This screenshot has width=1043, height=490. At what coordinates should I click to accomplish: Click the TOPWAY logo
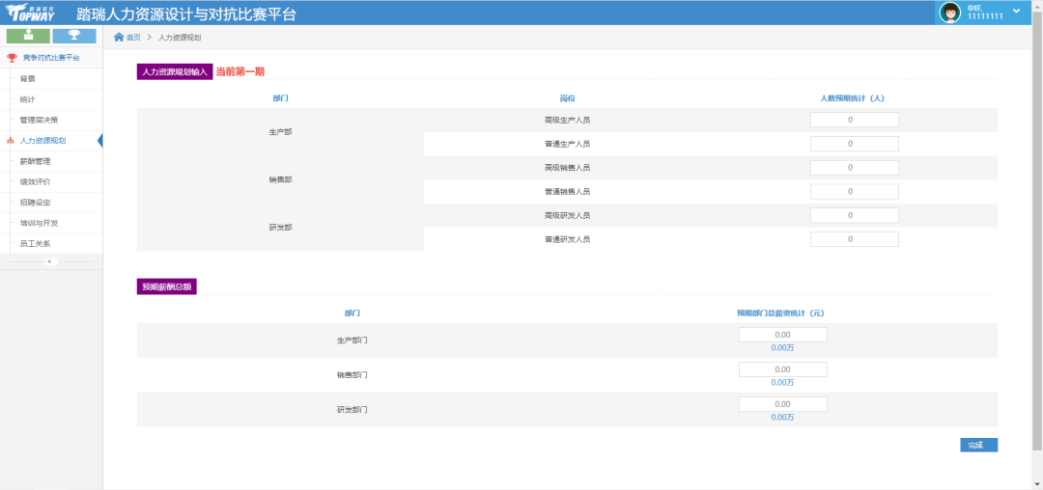pos(35,13)
